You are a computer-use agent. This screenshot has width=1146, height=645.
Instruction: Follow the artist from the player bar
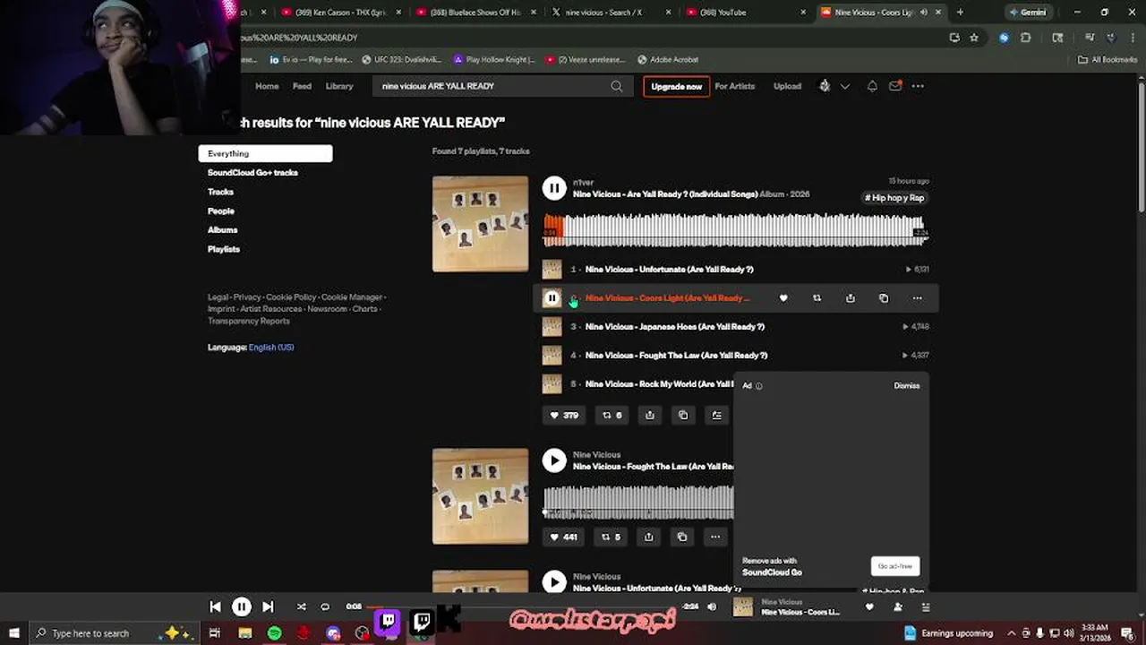tap(898, 606)
